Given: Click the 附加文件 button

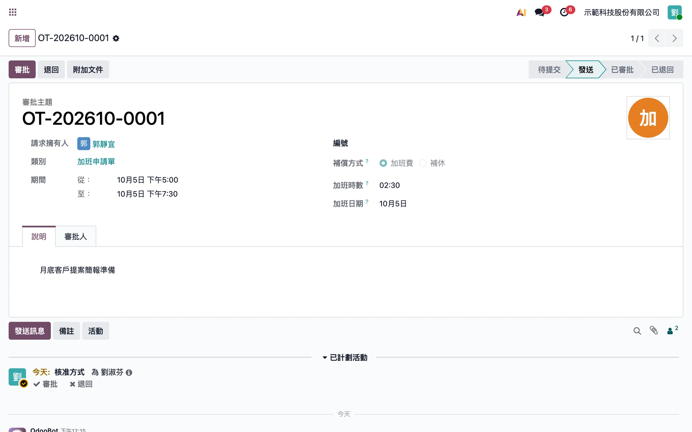Looking at the screenshot, I should pos(88,69).
